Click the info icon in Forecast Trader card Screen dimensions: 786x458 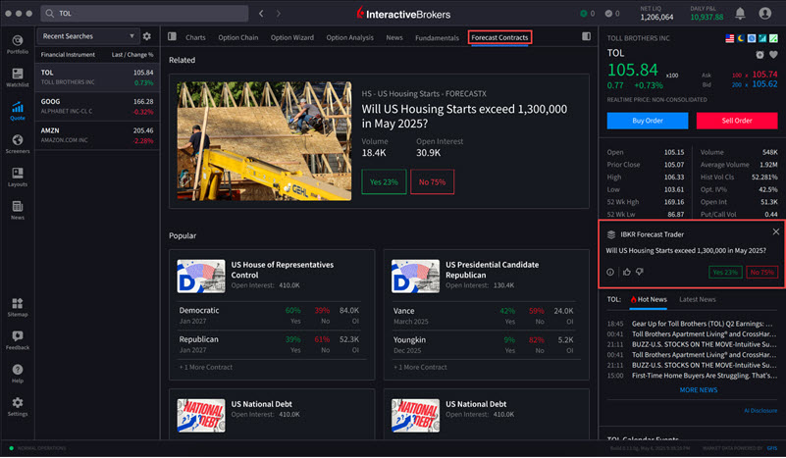610,272
